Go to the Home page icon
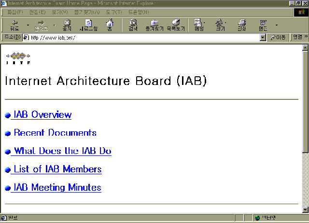 110,22
